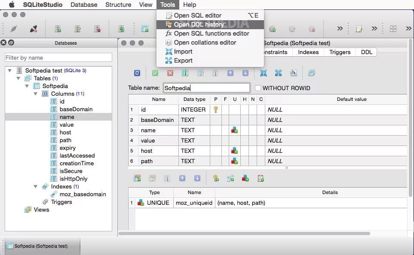Image resolution: width=414 pixels, height=255 pixels.
Task: Click the Filter by name field
Action: click(58, 58)
